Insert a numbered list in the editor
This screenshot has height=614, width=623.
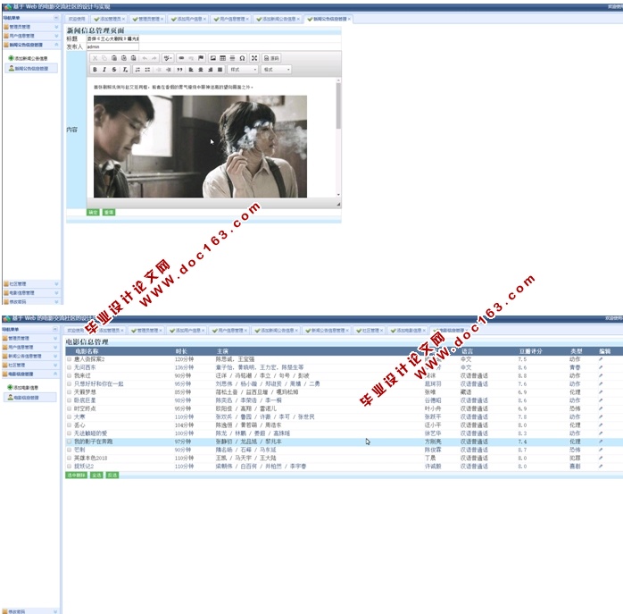(137, 70)
